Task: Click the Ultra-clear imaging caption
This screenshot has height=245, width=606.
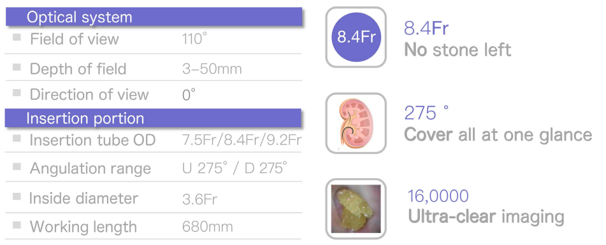Action: click(x=486, y=217)
